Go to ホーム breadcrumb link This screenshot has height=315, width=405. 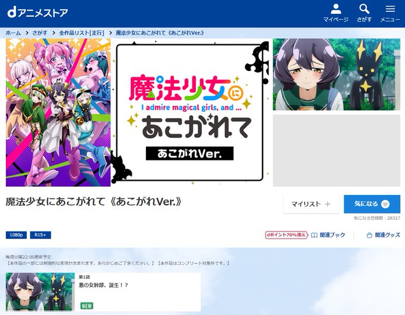13,33
